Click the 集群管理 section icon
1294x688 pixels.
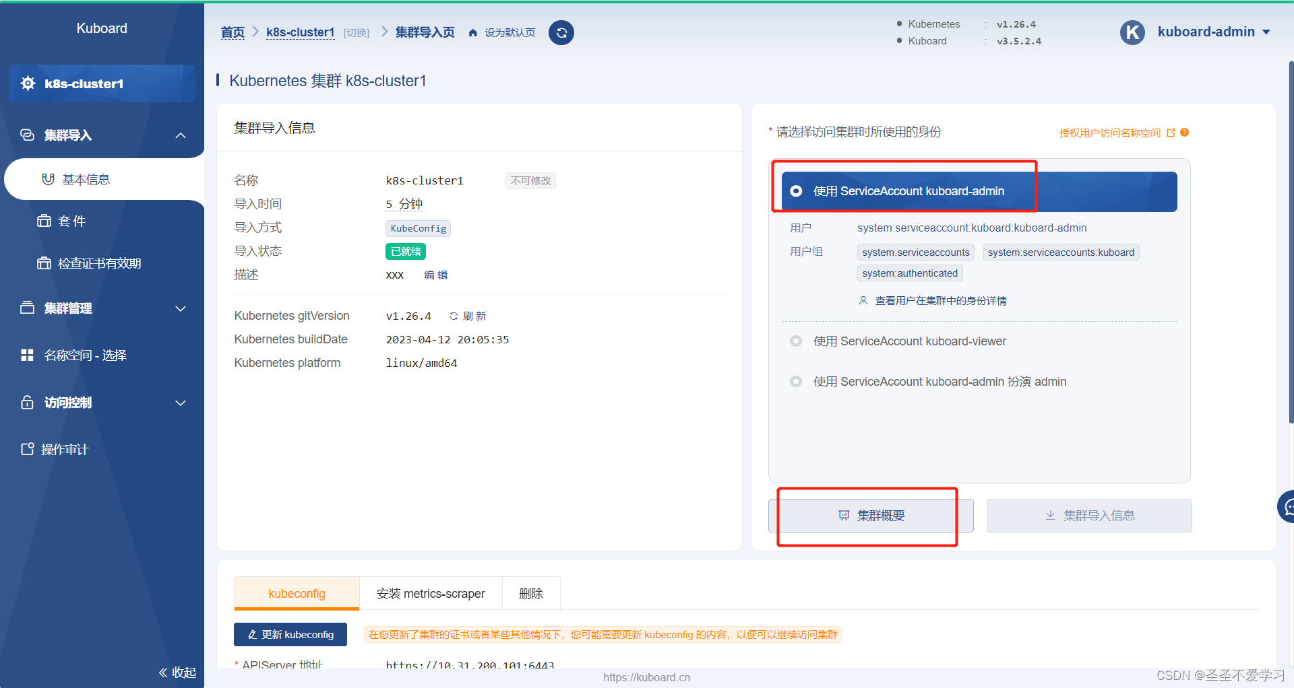[27, 308]
